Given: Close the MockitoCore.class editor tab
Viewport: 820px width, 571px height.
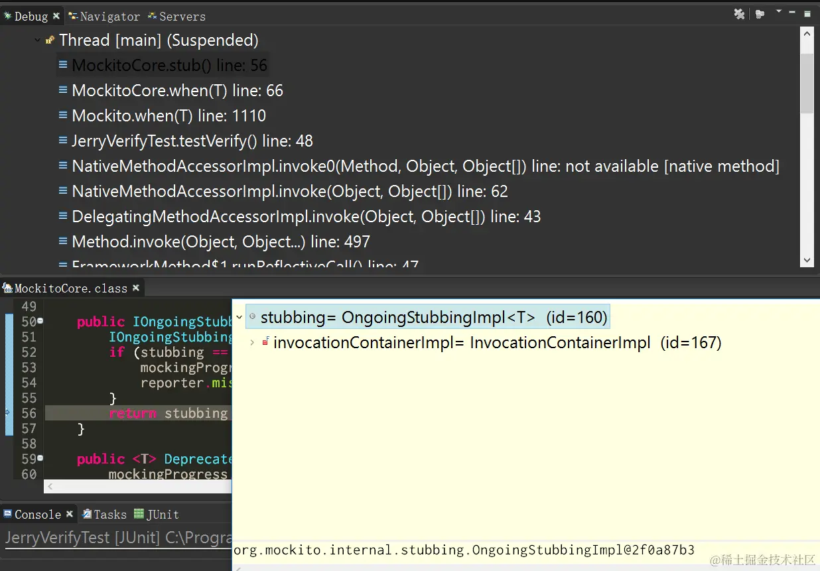Looking at the screenshot, I should [x=135, y=288].
